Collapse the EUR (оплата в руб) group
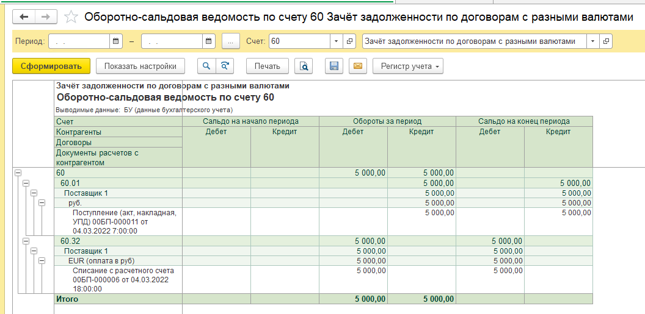The width and height of the screenshot is (645, 314). (x=42, y=260)
